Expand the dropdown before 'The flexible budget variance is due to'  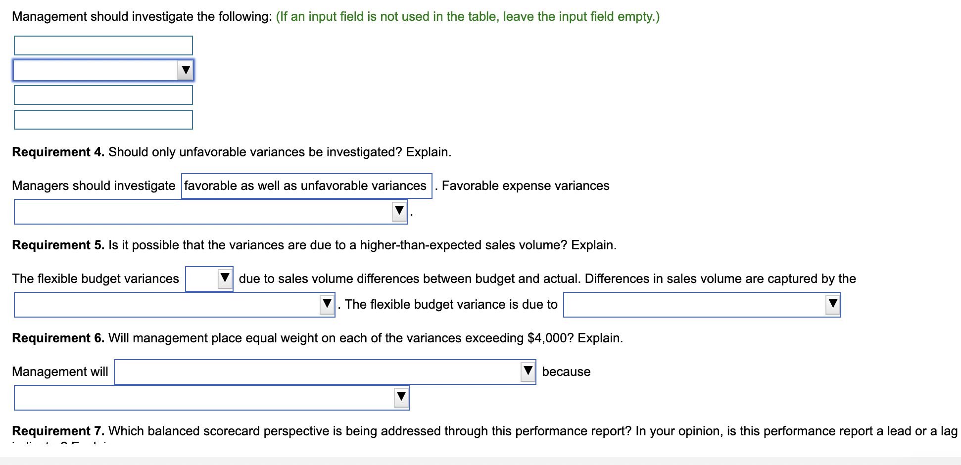pyautogui.click(x=327, y=304)
